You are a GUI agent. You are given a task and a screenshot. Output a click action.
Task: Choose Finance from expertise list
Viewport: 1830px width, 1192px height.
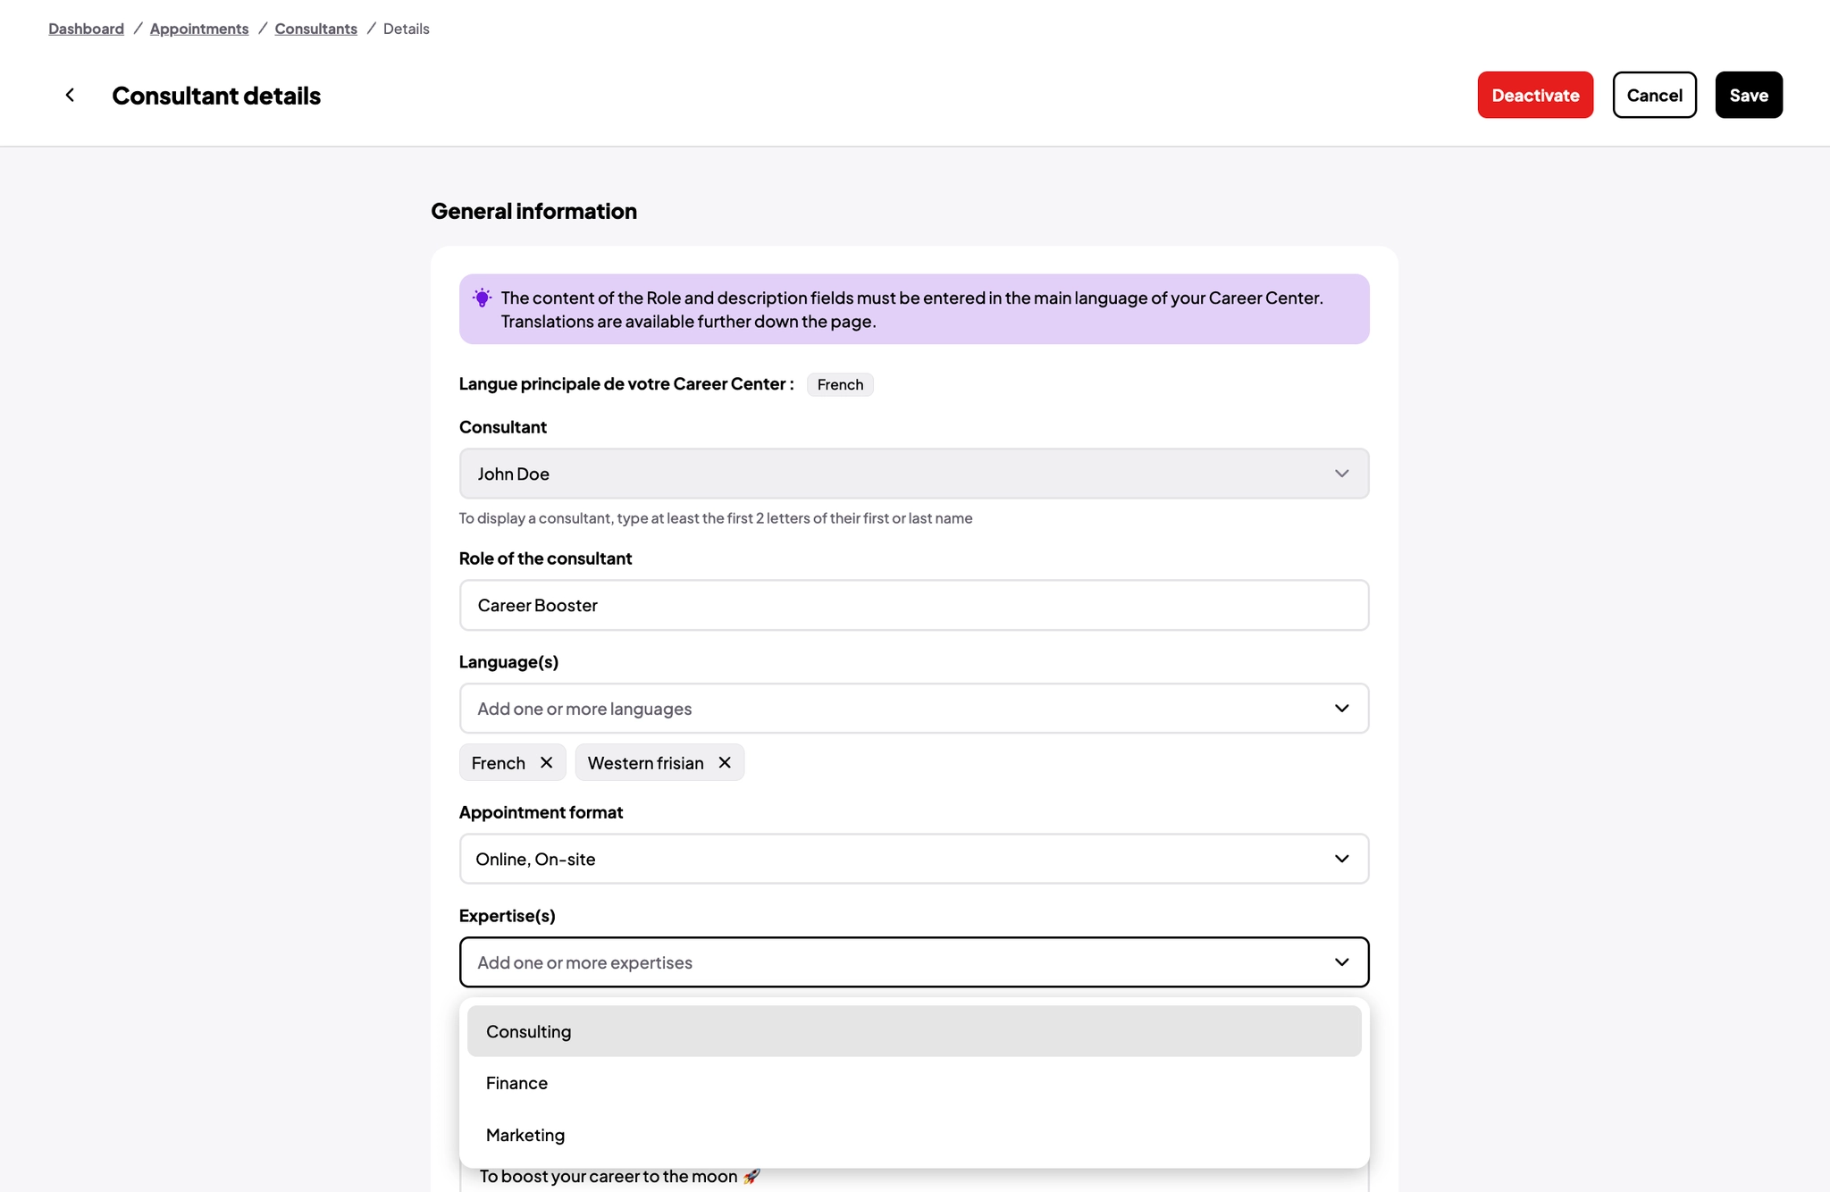pos(914,1083)
